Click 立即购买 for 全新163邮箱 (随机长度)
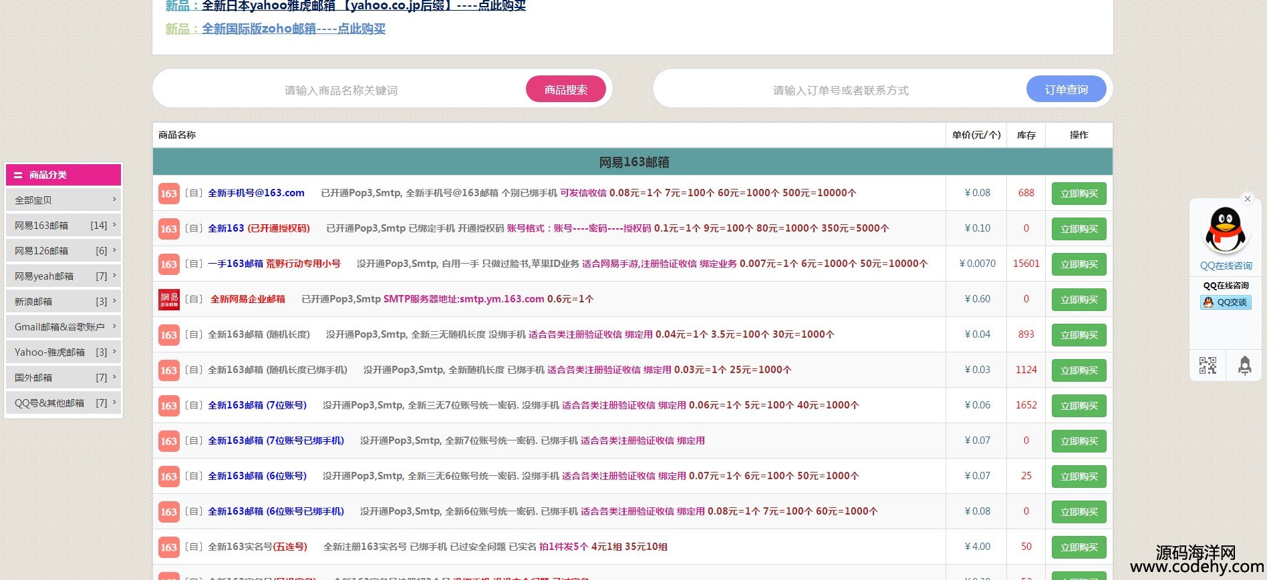This screenshot has width=1267, height=580. coord(1079,335)
